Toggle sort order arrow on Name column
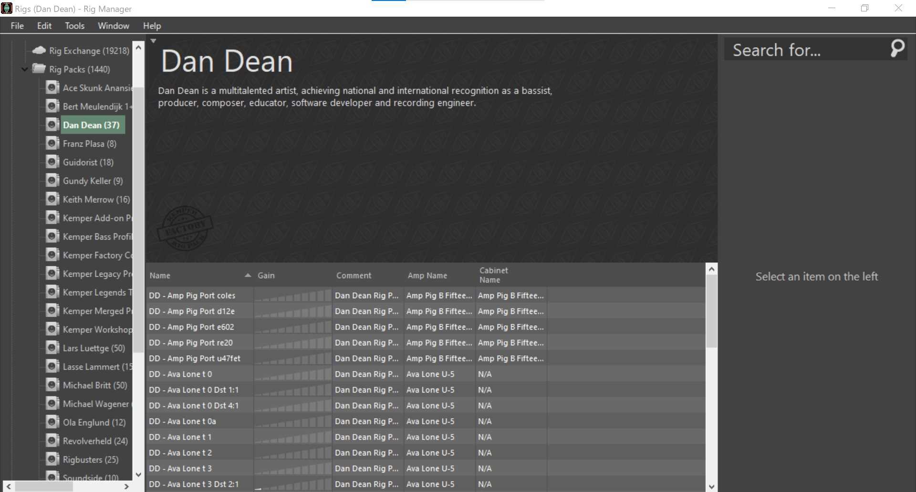This screenshot has height=492, width=916. tap(248, 275)
